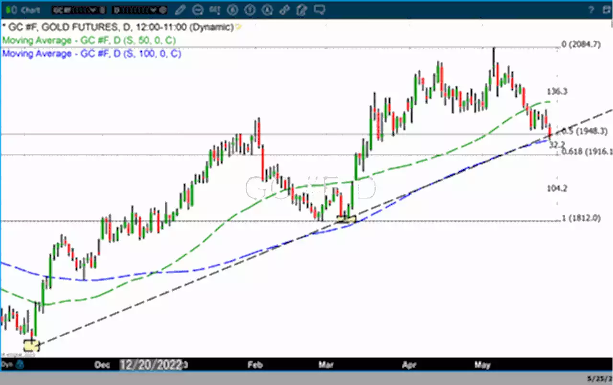Click the Feb label on the time axis

254,365
